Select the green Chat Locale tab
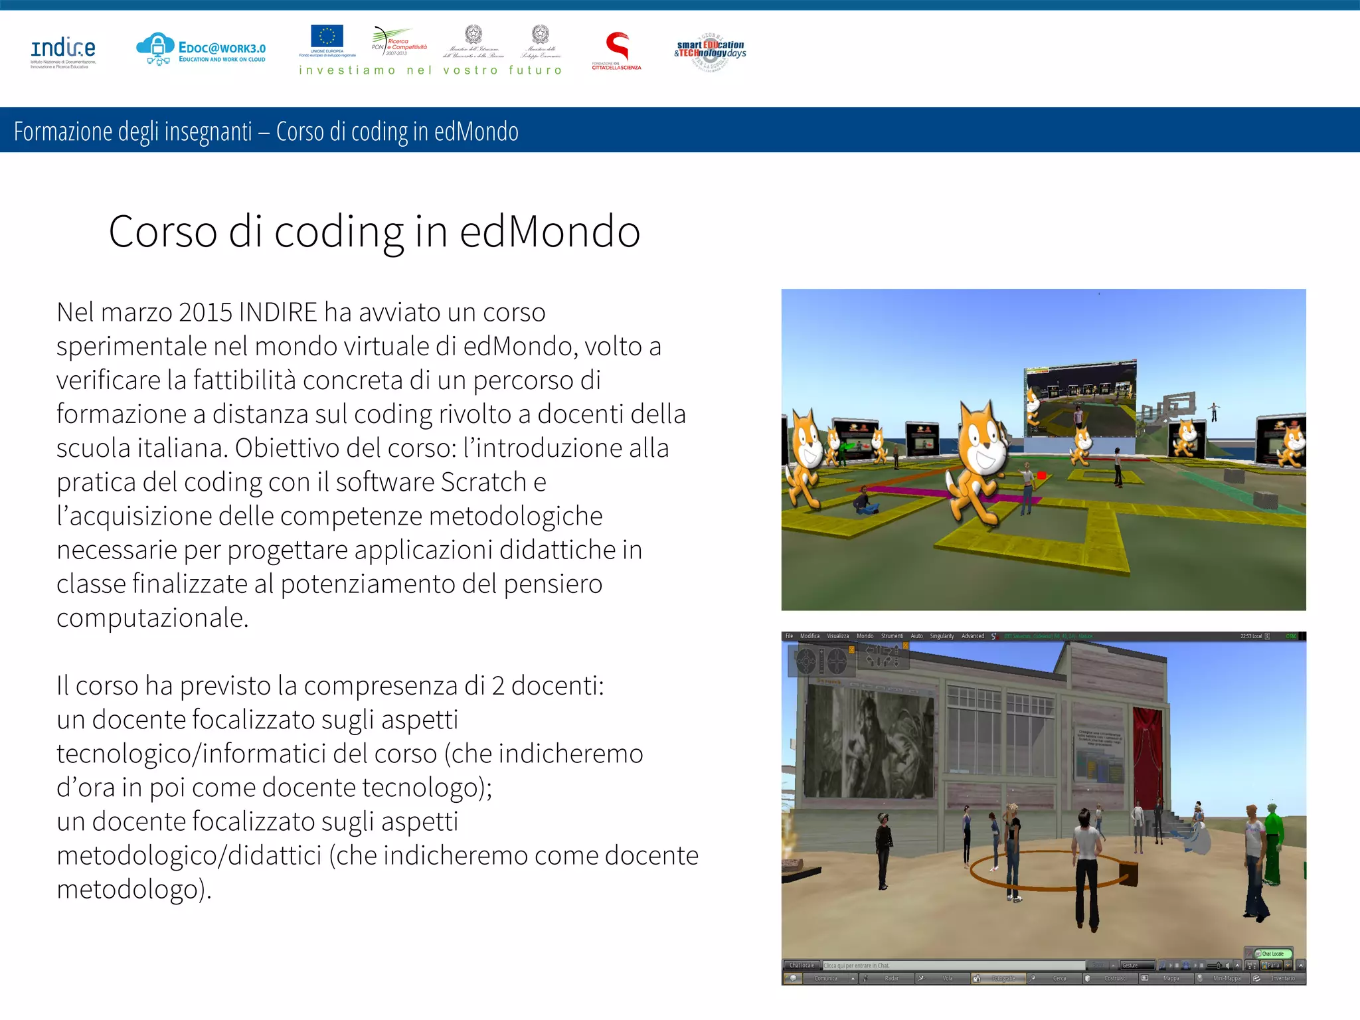The height and width of the screenshot is (1020, 1360). coord(1274,954)
